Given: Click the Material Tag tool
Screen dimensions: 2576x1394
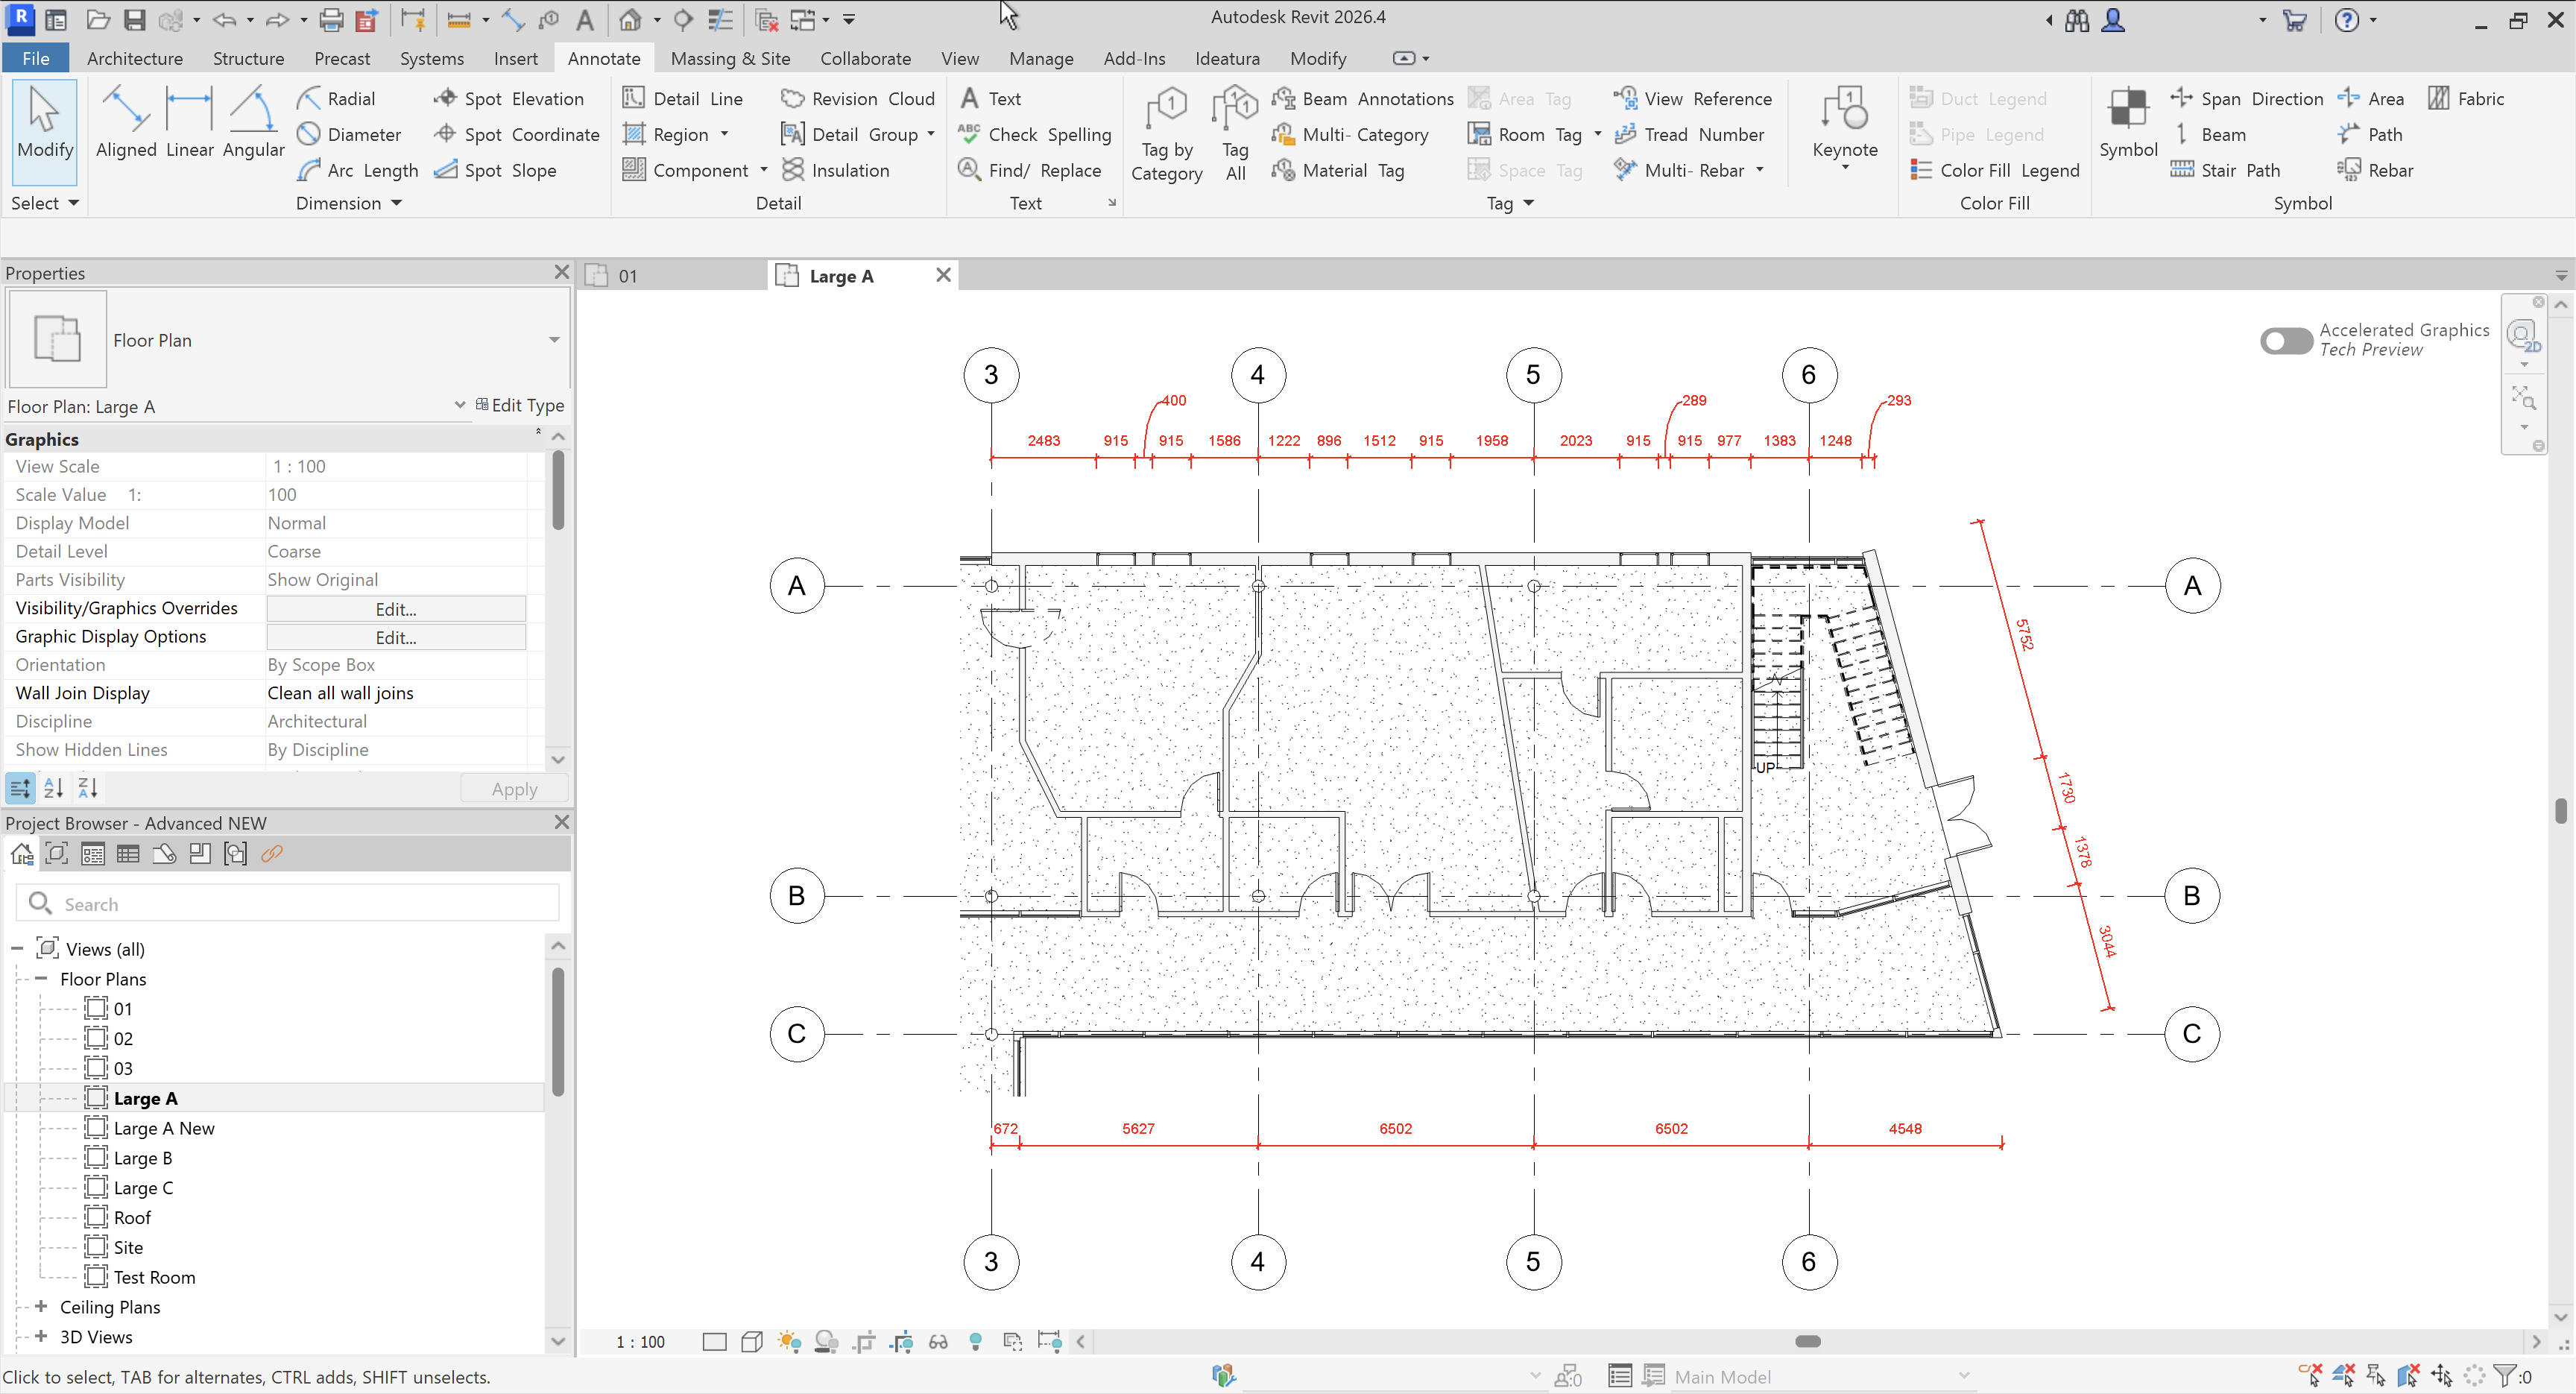Looking at the screenshot, I should pos(1337,170).
